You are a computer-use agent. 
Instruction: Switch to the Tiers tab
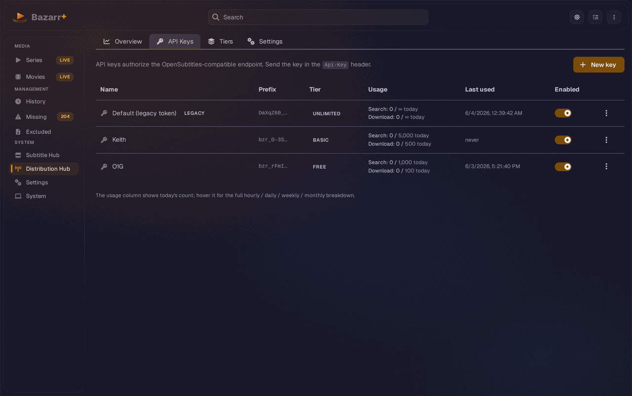pyautogui.click(x=220, y=41)
